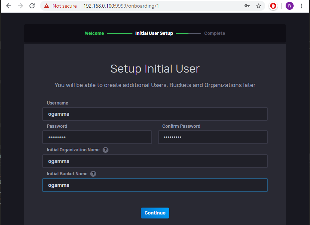Viewport: 310px width, 225px height.
Task: Click the Initial Organization Name field
Action: click(155, 161)
